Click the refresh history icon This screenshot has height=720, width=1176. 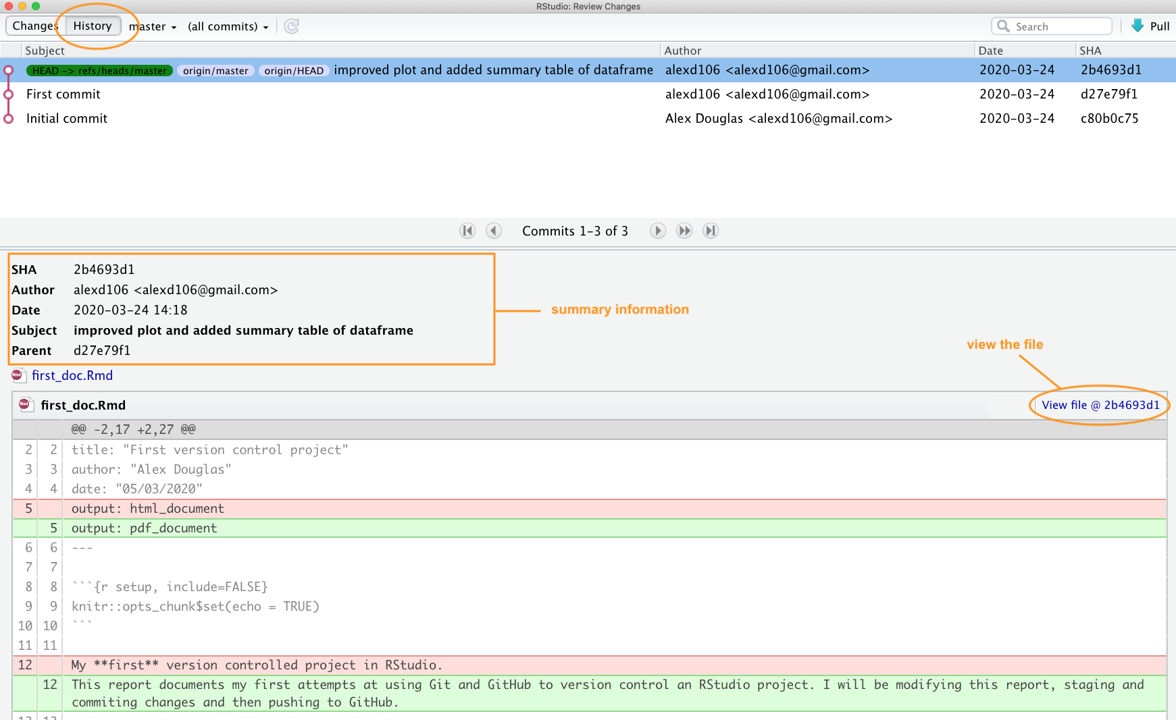(291, 26)
